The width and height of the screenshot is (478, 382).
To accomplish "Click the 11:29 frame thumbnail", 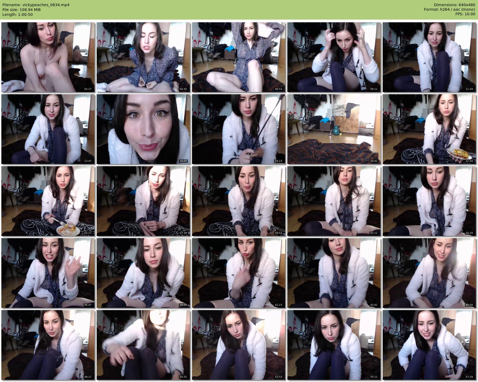I will 429,57.
